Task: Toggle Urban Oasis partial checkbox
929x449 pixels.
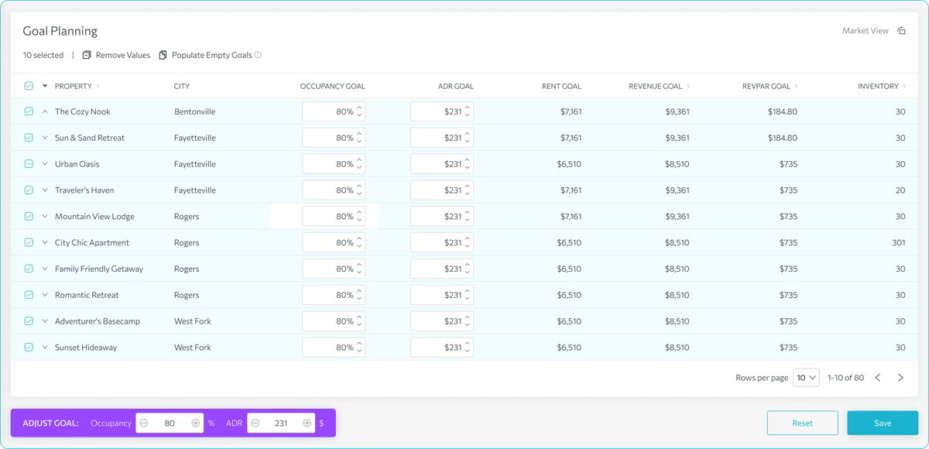Action: pos(29,164)
